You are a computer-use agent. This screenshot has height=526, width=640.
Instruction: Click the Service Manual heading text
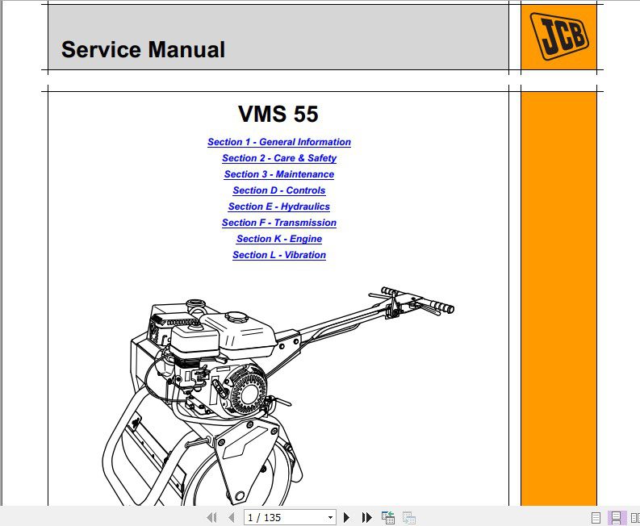(x=143, y=49)
